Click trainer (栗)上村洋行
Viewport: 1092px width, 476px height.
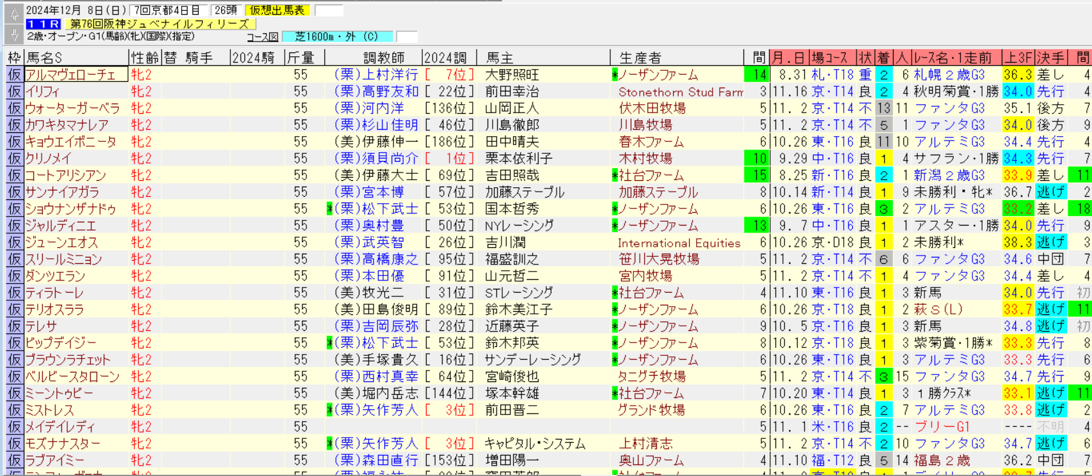[x=376, y=75]
